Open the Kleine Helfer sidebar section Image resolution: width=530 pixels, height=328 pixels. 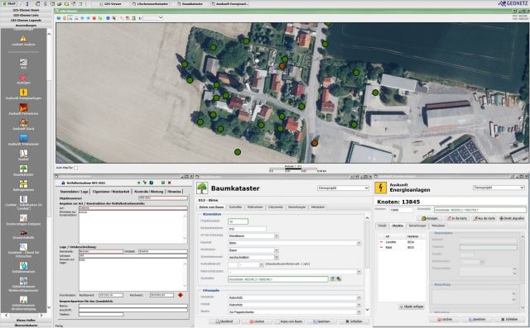(x=26, y=320)
